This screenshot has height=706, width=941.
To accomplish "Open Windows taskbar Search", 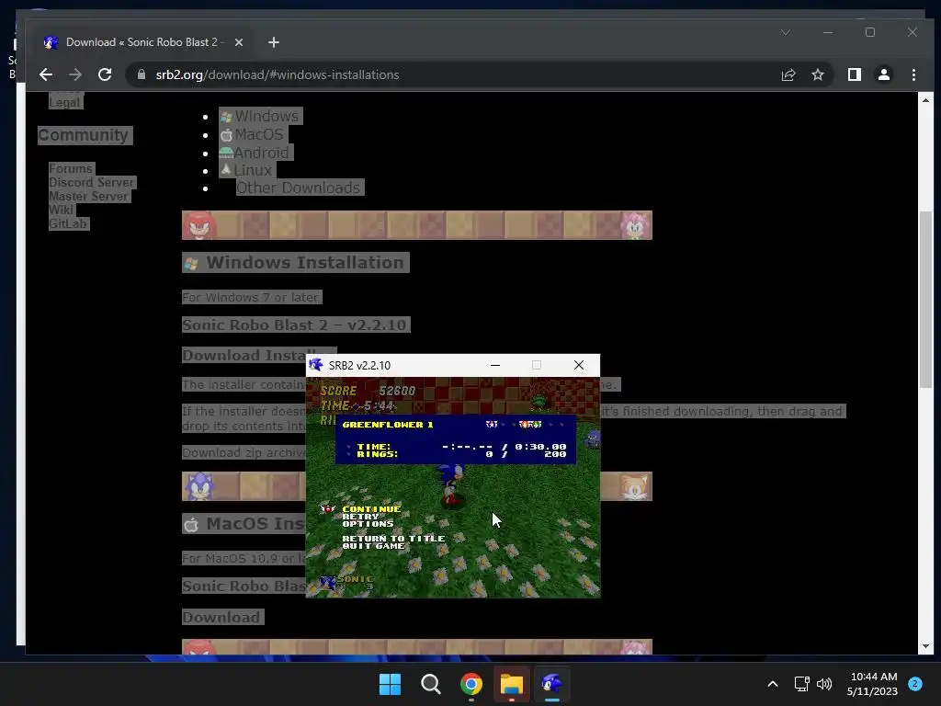I will coord(430,684).
